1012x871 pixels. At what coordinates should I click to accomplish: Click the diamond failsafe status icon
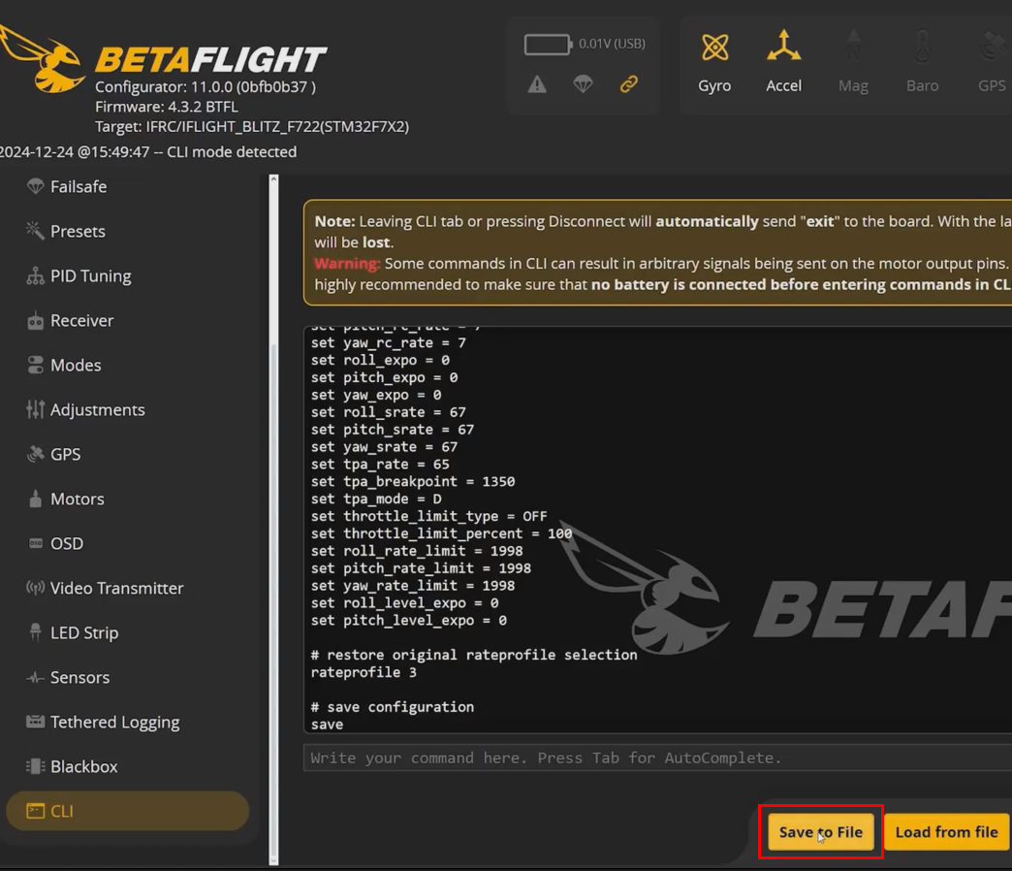click(x=583, y=85)
